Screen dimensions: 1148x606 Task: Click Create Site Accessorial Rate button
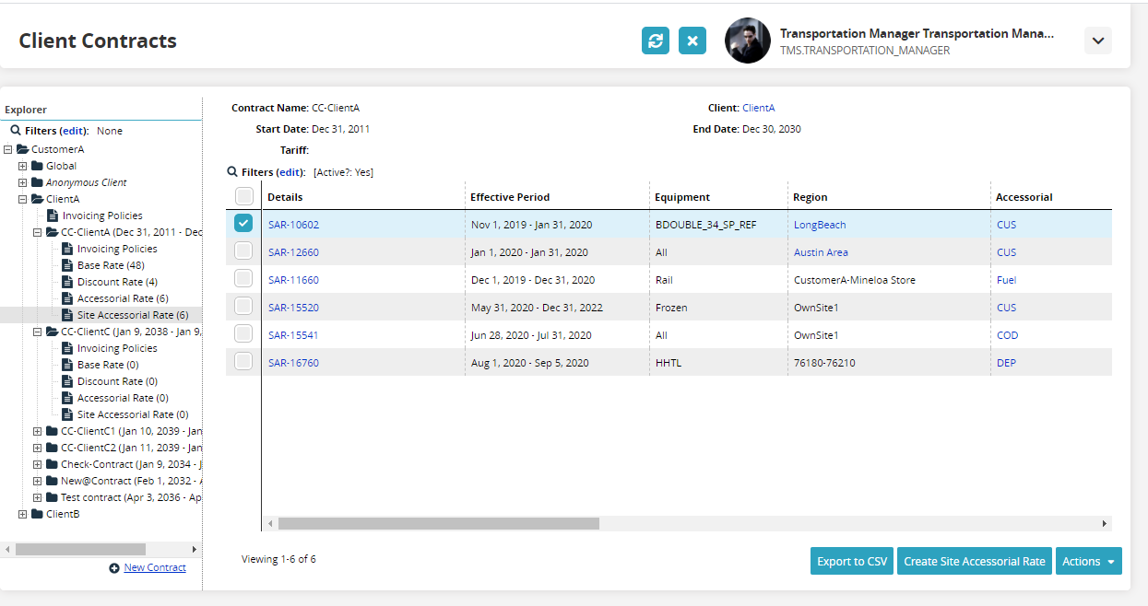(974, 561)
